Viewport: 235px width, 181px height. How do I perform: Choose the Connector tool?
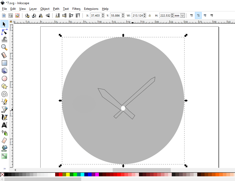point(4,156)
